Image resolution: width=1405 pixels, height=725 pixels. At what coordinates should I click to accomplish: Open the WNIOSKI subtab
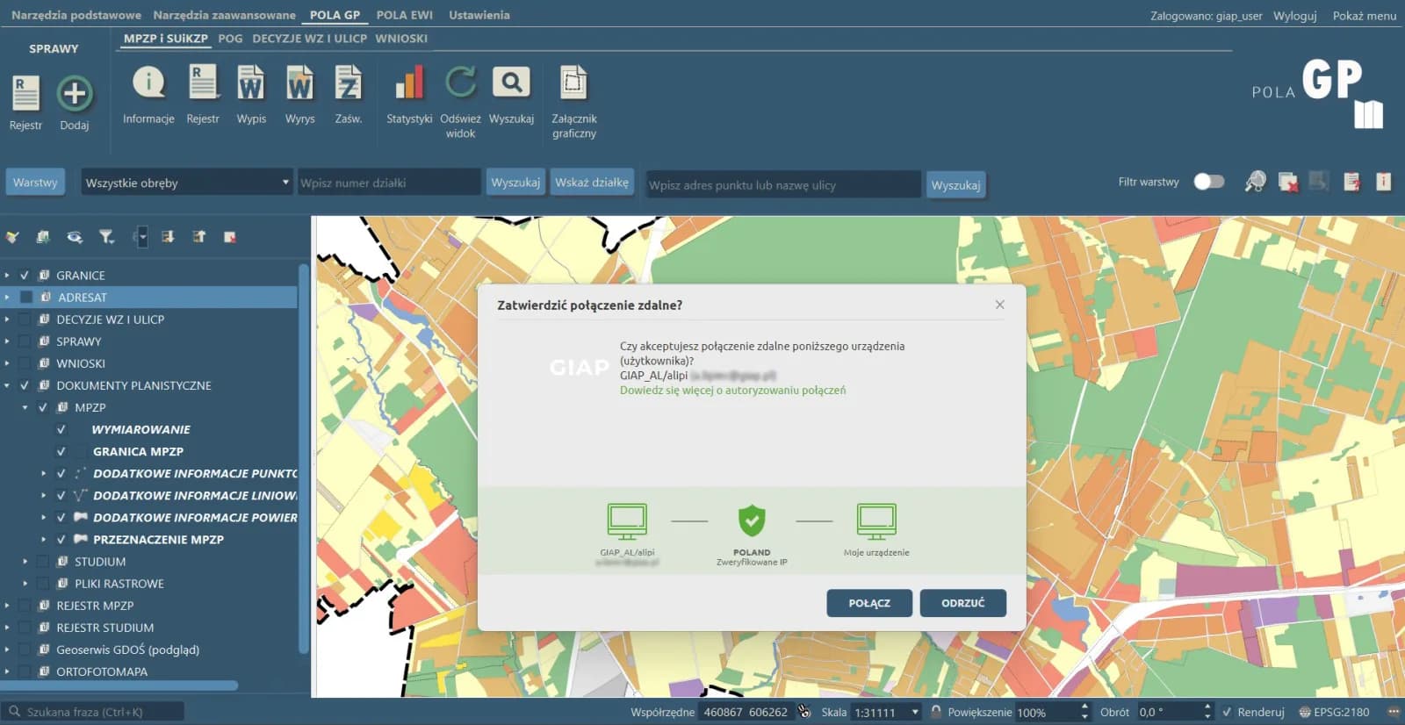[x=401, y=39]
